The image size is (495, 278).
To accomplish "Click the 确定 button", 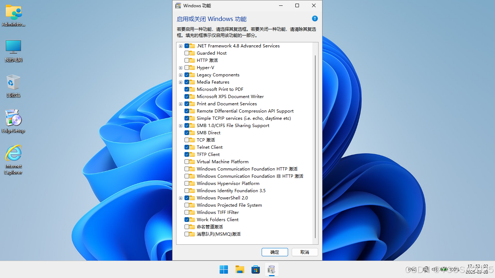I will click(x=275, y=252).
